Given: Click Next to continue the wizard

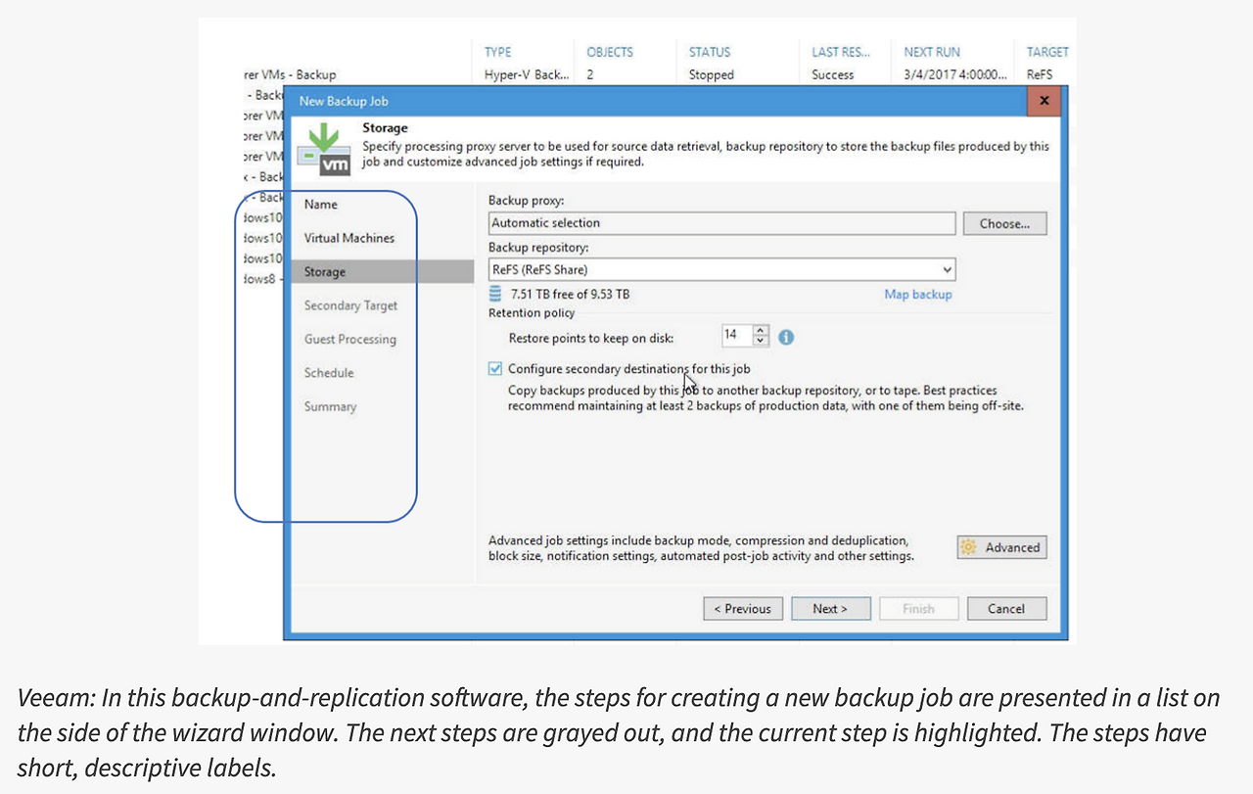Looking at the screenshot, I should 830,609.
